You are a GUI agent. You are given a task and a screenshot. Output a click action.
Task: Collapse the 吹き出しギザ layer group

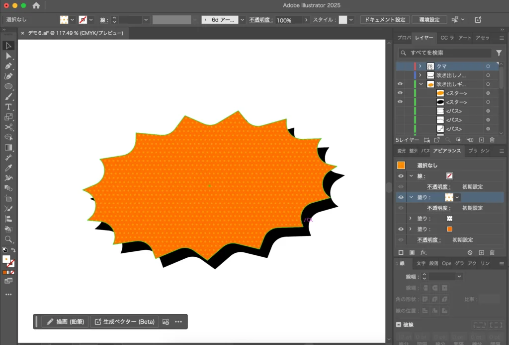(420, 84)
